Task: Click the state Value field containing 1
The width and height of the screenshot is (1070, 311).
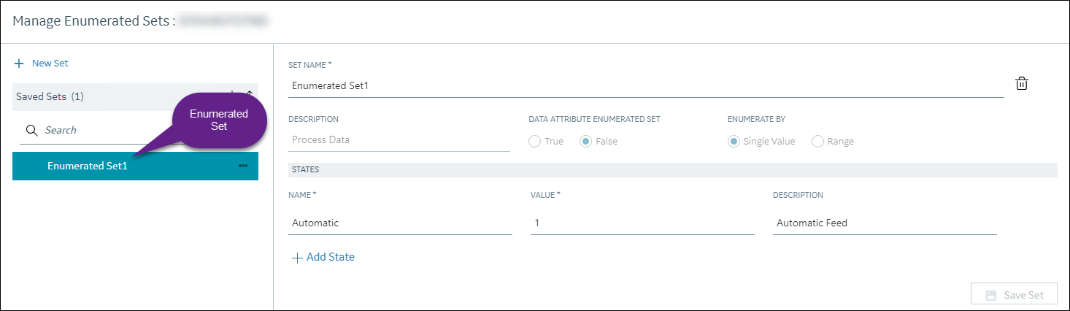Action: point(642,223)
